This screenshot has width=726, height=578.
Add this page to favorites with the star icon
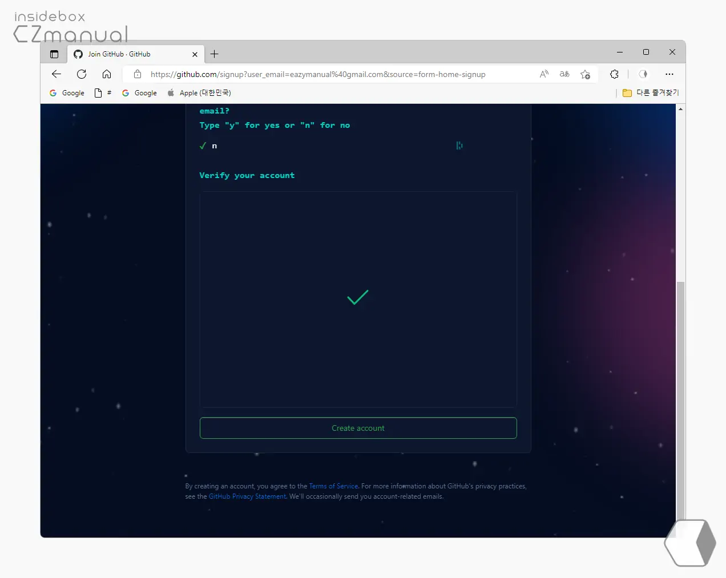[585, 74]
